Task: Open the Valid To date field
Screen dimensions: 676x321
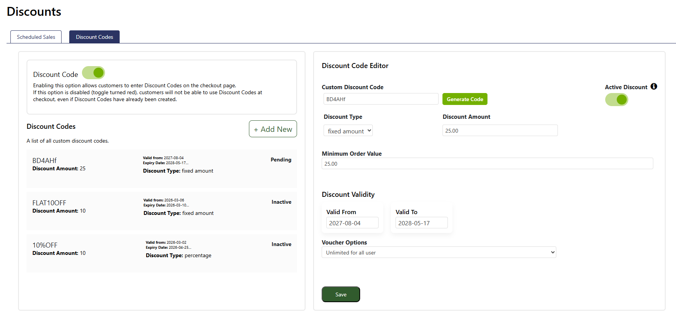Action: click(x=422, y=223)
